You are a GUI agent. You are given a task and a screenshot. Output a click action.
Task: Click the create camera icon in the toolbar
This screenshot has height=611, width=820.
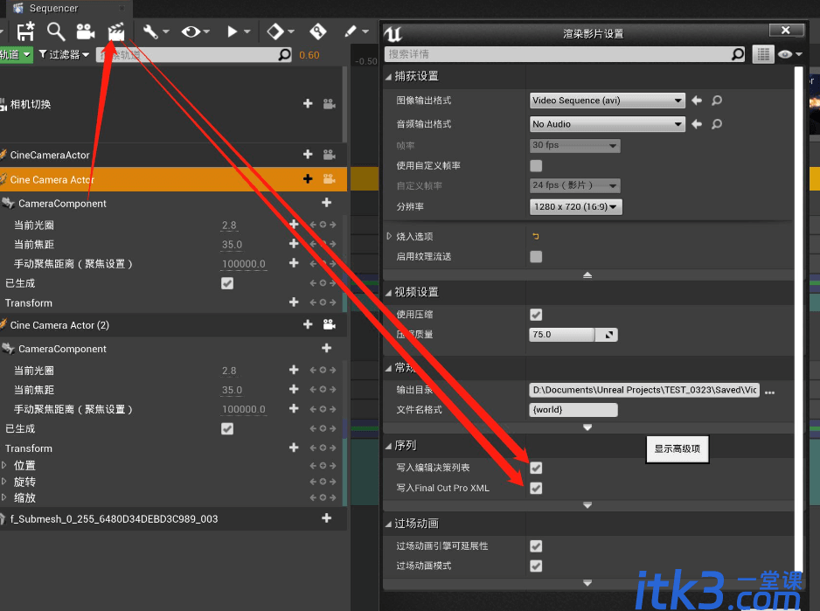click(x=86, y=32)
